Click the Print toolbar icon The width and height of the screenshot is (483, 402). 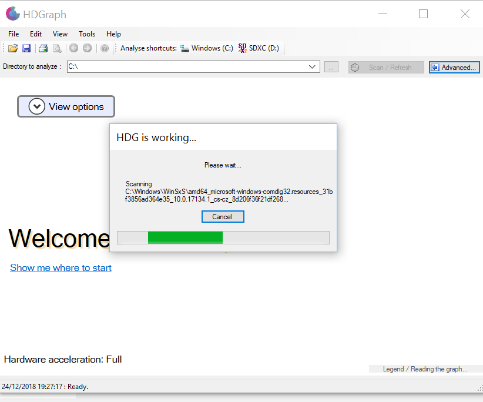pyautogui.click(x=43, y=48)
